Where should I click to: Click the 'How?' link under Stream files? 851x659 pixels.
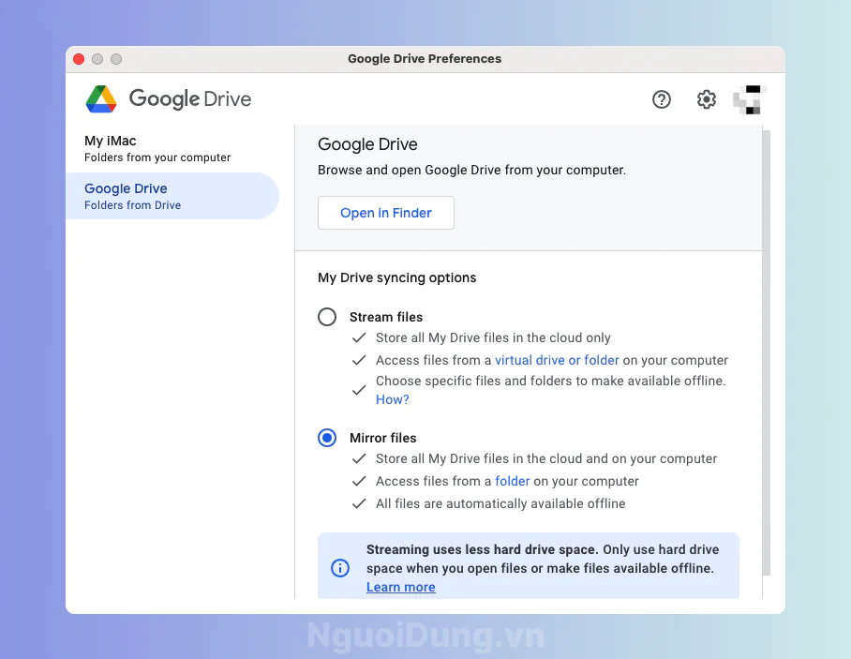coord(392,399)
